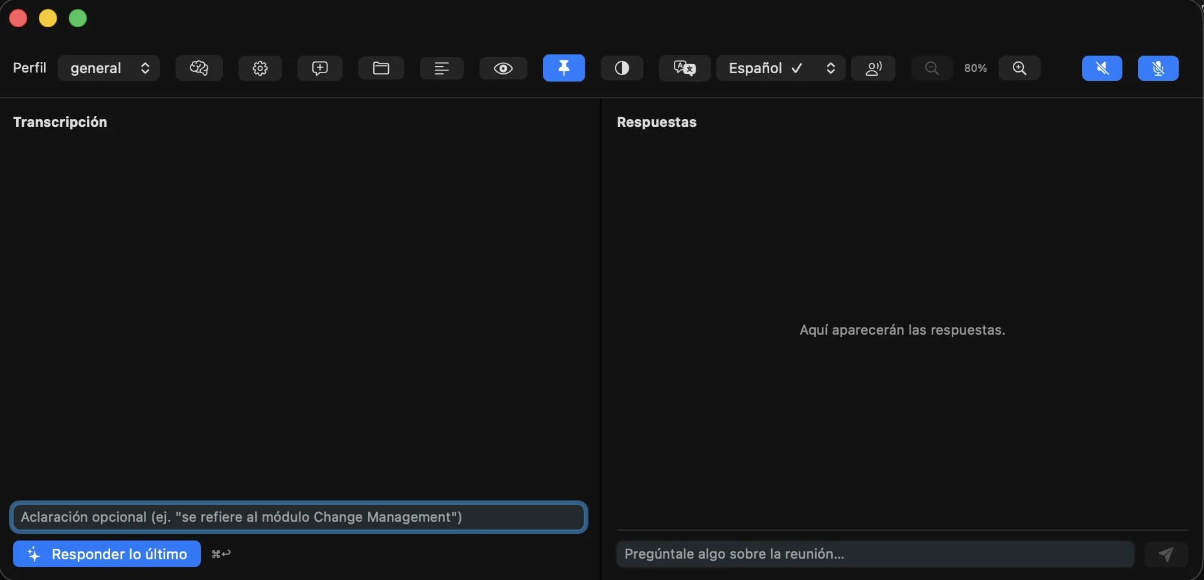Toggle the muted microphone button

1158,68
